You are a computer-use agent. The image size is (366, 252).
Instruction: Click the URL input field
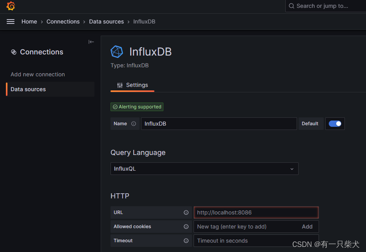pyautogui.click(x=255, y=212)
